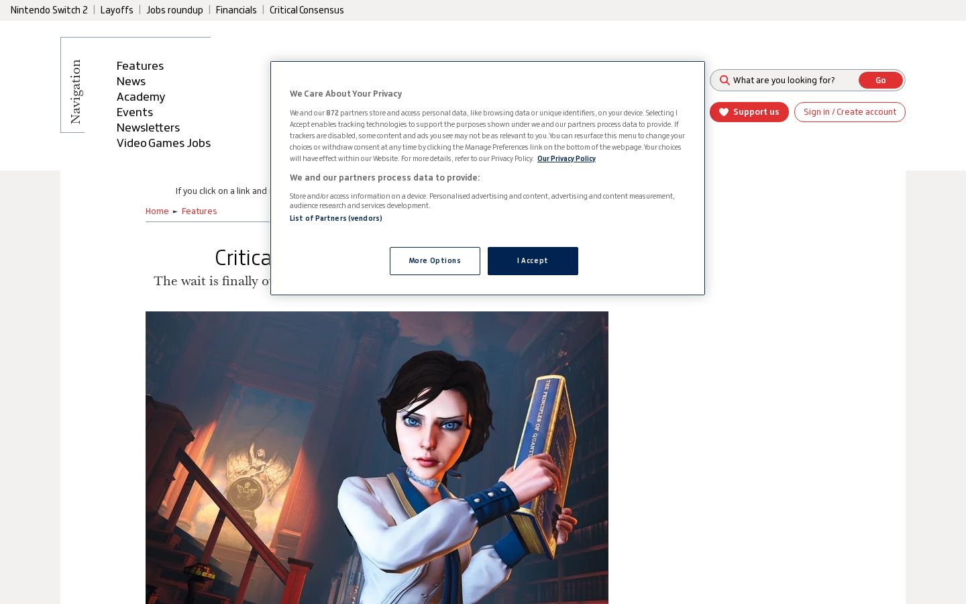Image resolution: width=966 pixels, height=604 pixels.
Task: Click the Support us button
Action: click(749, 112)
